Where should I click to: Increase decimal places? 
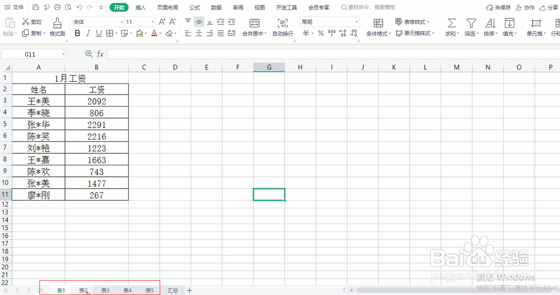click(x=343, y=33)
